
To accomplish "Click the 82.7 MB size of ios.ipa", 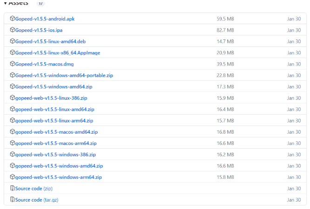I will (x=225, y=30).
